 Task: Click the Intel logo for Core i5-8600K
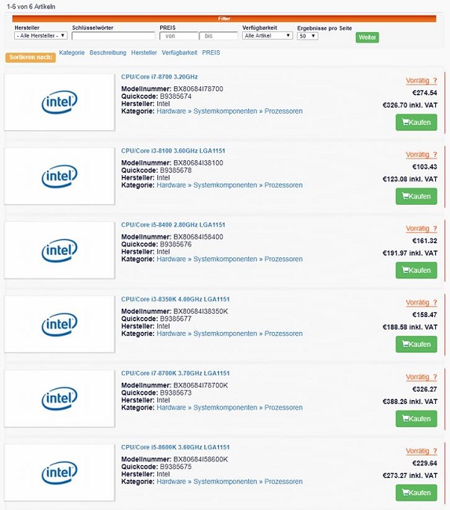pos(60,472)
